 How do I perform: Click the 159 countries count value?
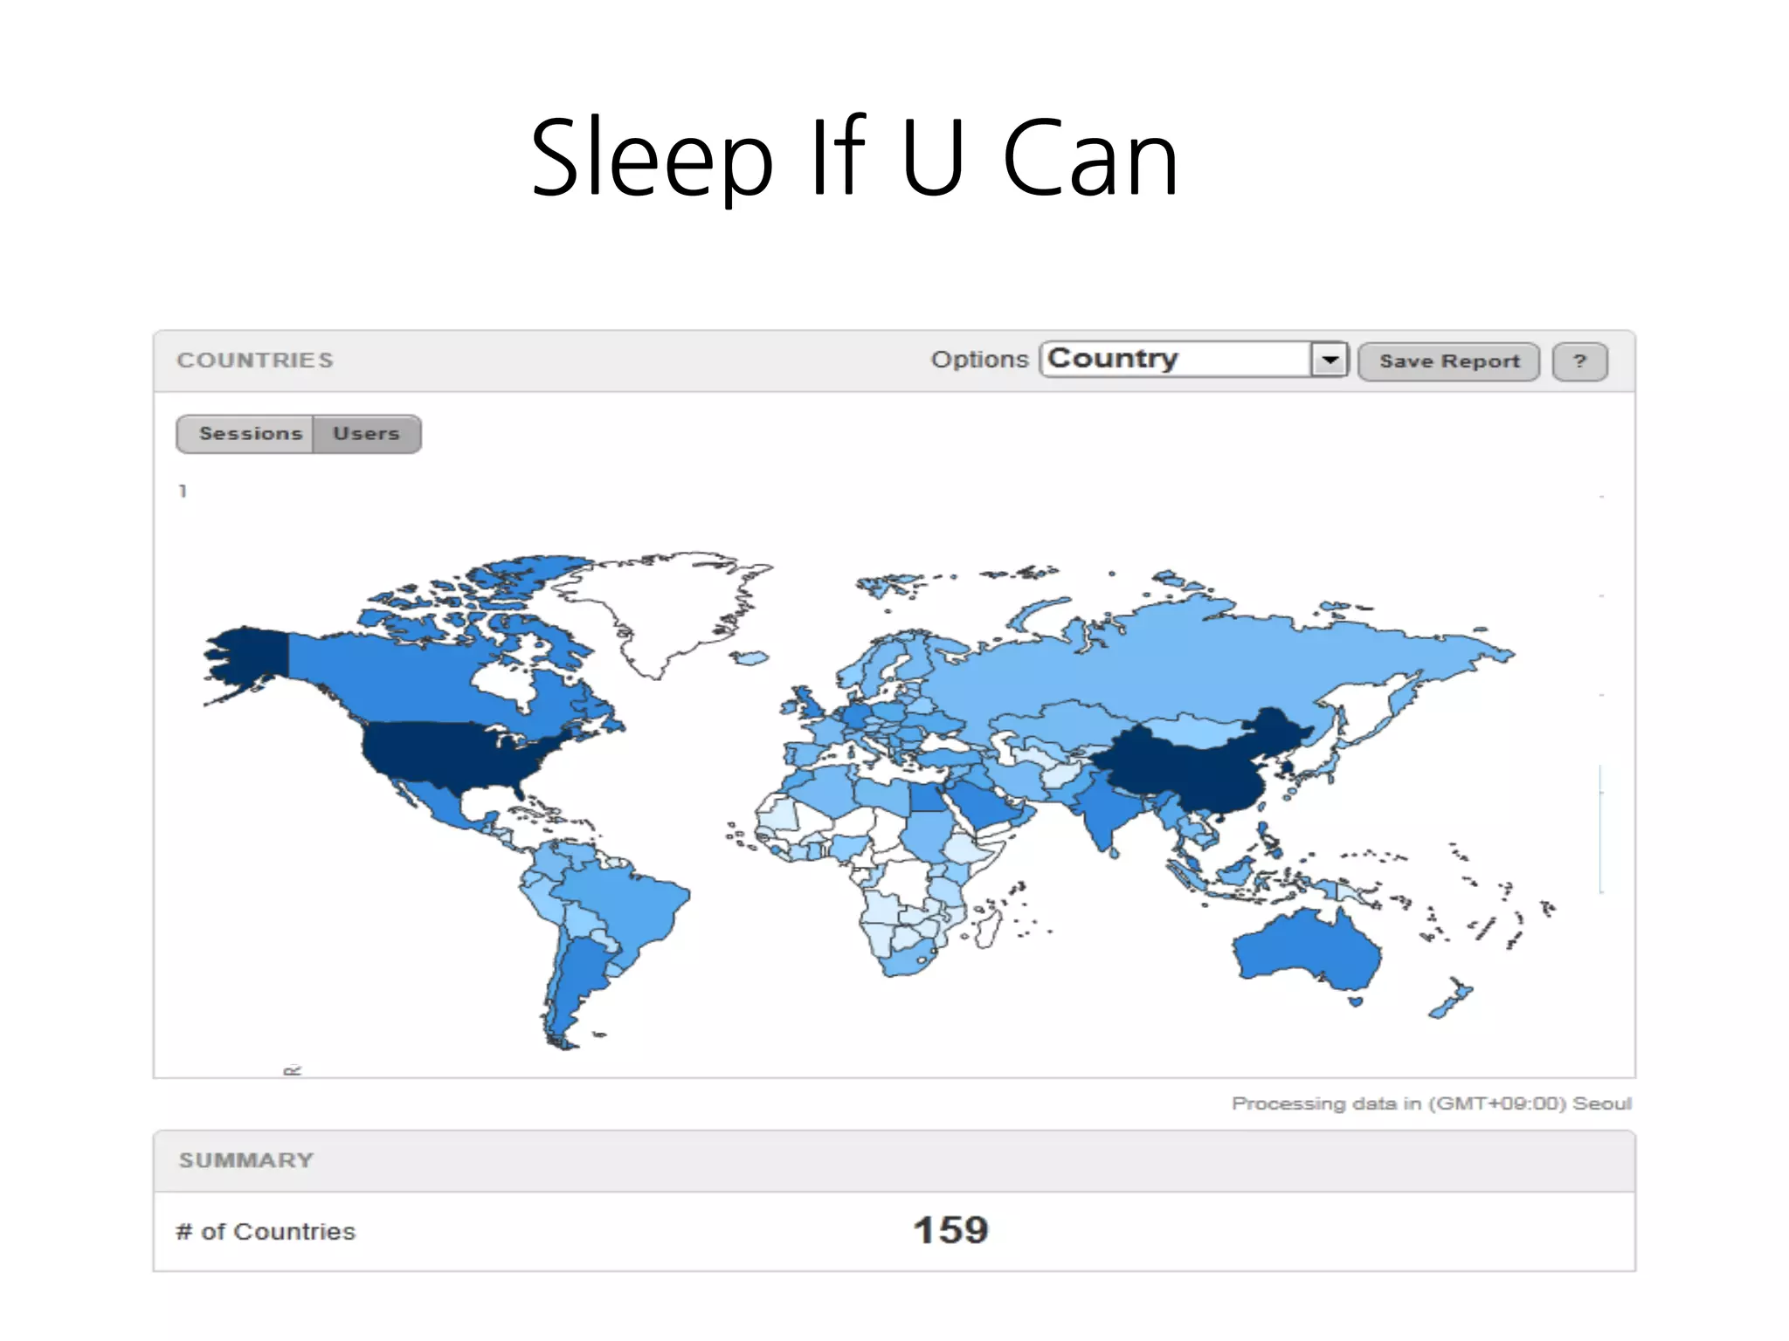[950, 1231]
